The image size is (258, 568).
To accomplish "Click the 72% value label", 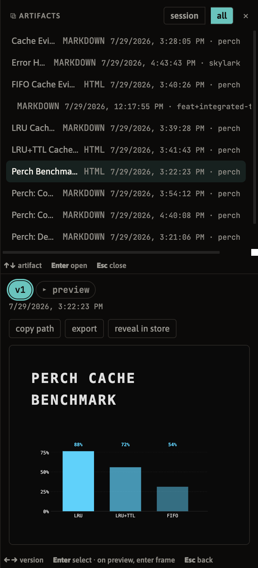I will click(125, 445).
